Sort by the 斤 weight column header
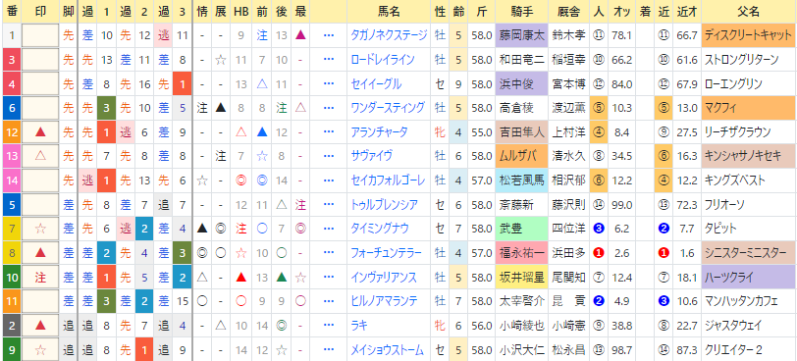The image size is (797, 361). pyautogui.click(x=481, y=11)
